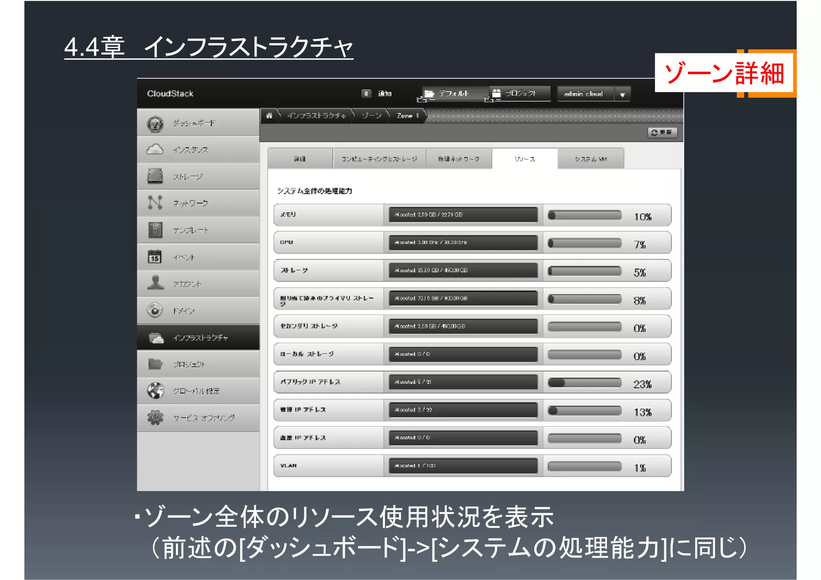
Task: Go to home via breadcrumb house icon
Action: click(269, 116)
